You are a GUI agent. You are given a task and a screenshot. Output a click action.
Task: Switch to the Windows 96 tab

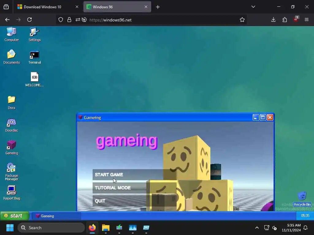[x=117, y=7]
